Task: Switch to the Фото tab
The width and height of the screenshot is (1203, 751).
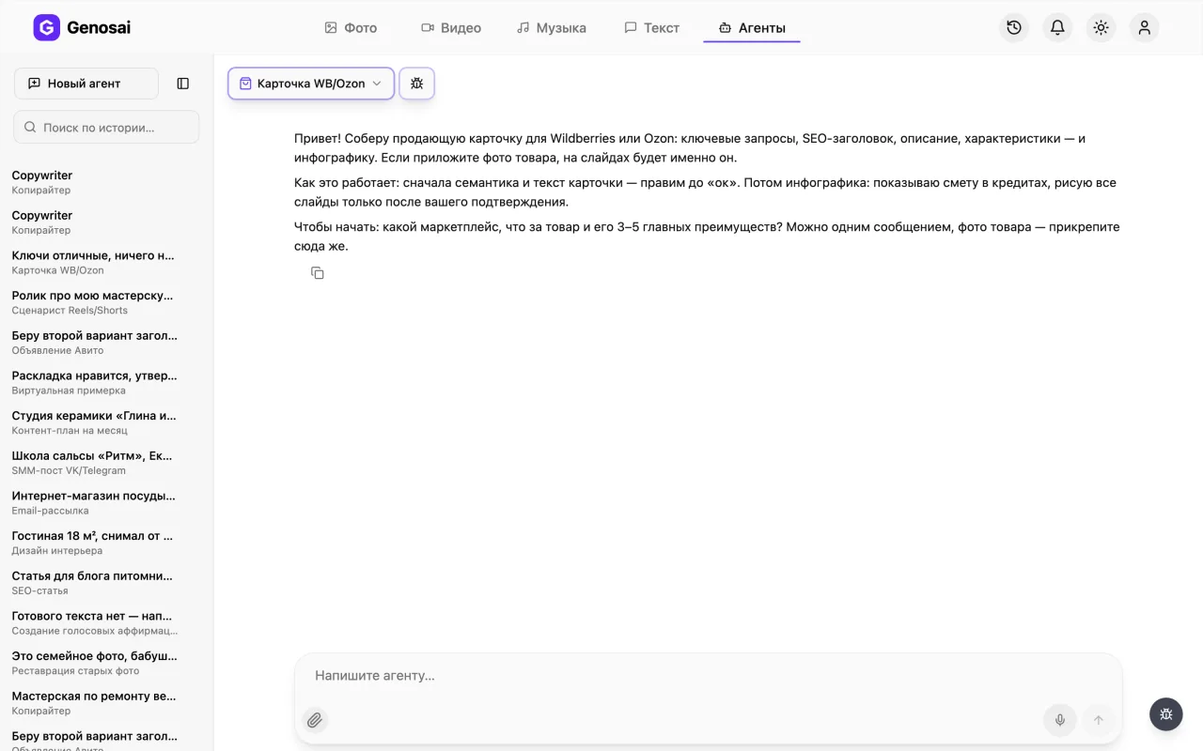Action: pyautogui.click(x=351, y=28)
